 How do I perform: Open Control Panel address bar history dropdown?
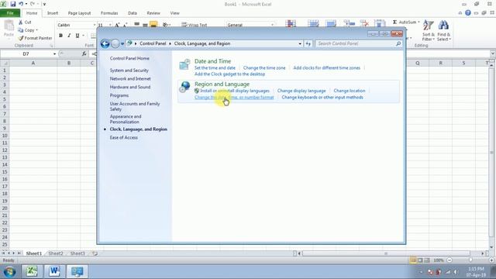click(x=300, y=43)
